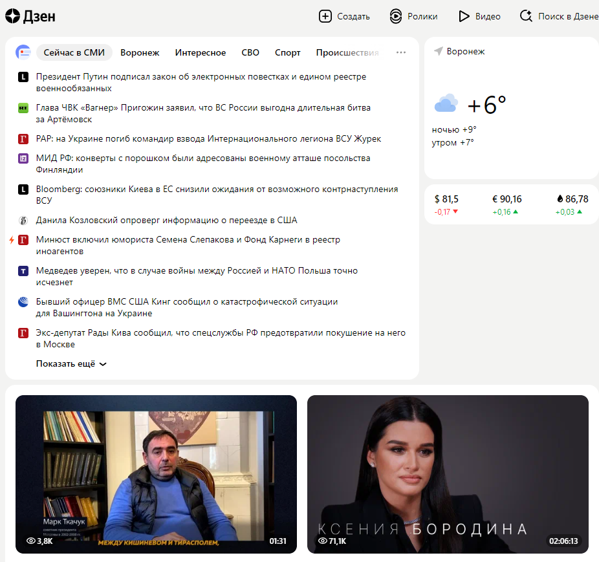599x562 pixels.
Task: Click ТАСС icon beside Медведев headline
Action: point(23,271)
